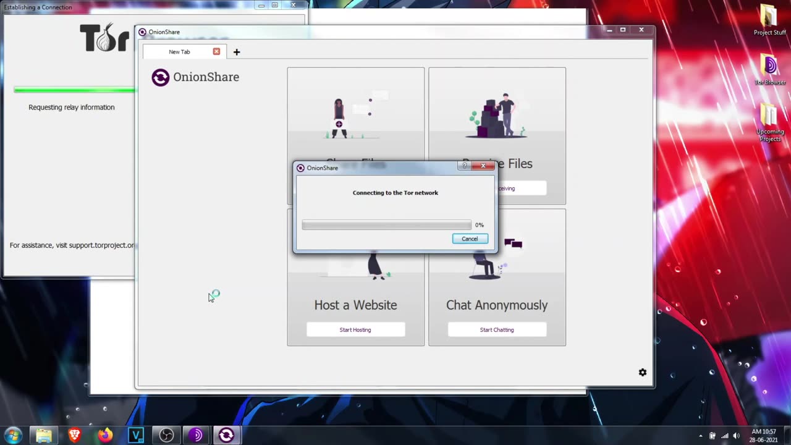
Task: Click the Host a Website heading
Action: (355, 305)
